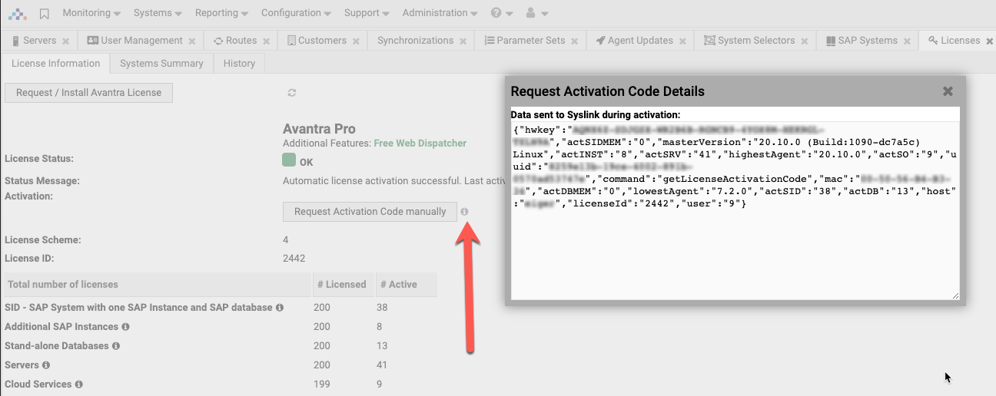
Task: Open the Reporting menu
Action: coord(222,13)
